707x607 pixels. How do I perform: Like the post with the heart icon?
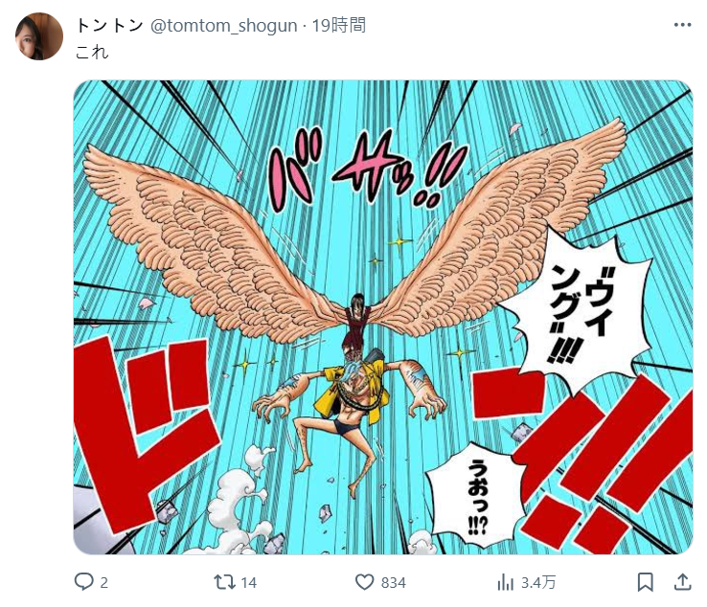364,582
